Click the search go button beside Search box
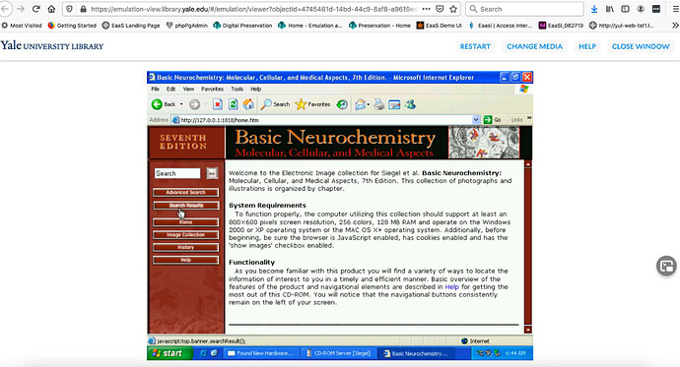The width and height of the screenshot is (680, 367). pos(212,173)
